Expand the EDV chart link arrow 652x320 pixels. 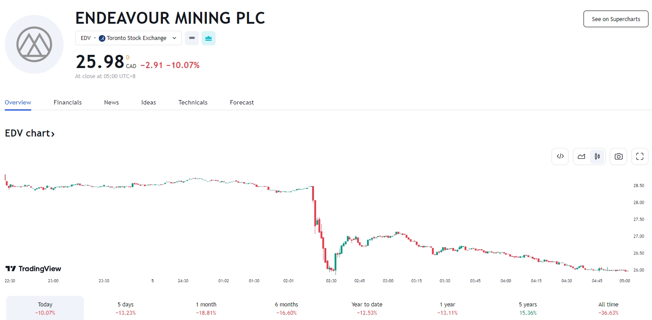[x=52, y=134]
